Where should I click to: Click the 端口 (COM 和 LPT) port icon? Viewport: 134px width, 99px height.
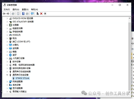pos(10,42)
